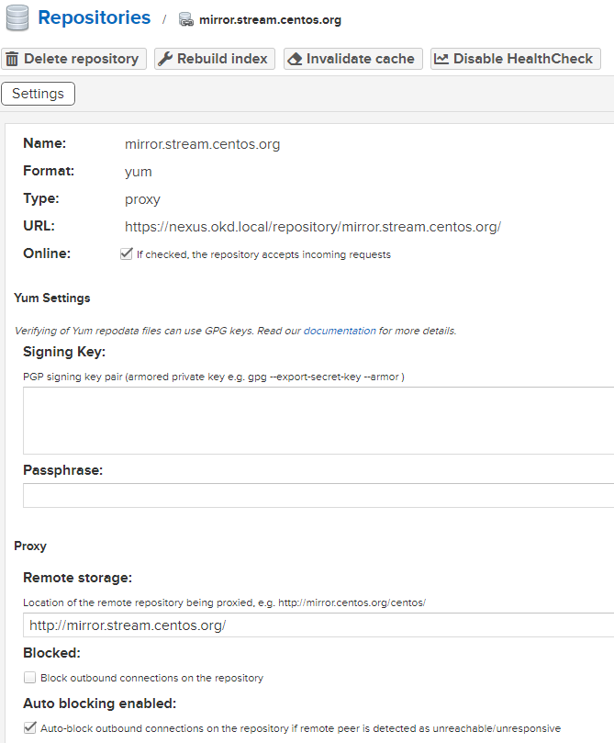Screen dimensions: 614x743
Task: Click the Invalidate cache button label
Action: click(x=361, y=59)
